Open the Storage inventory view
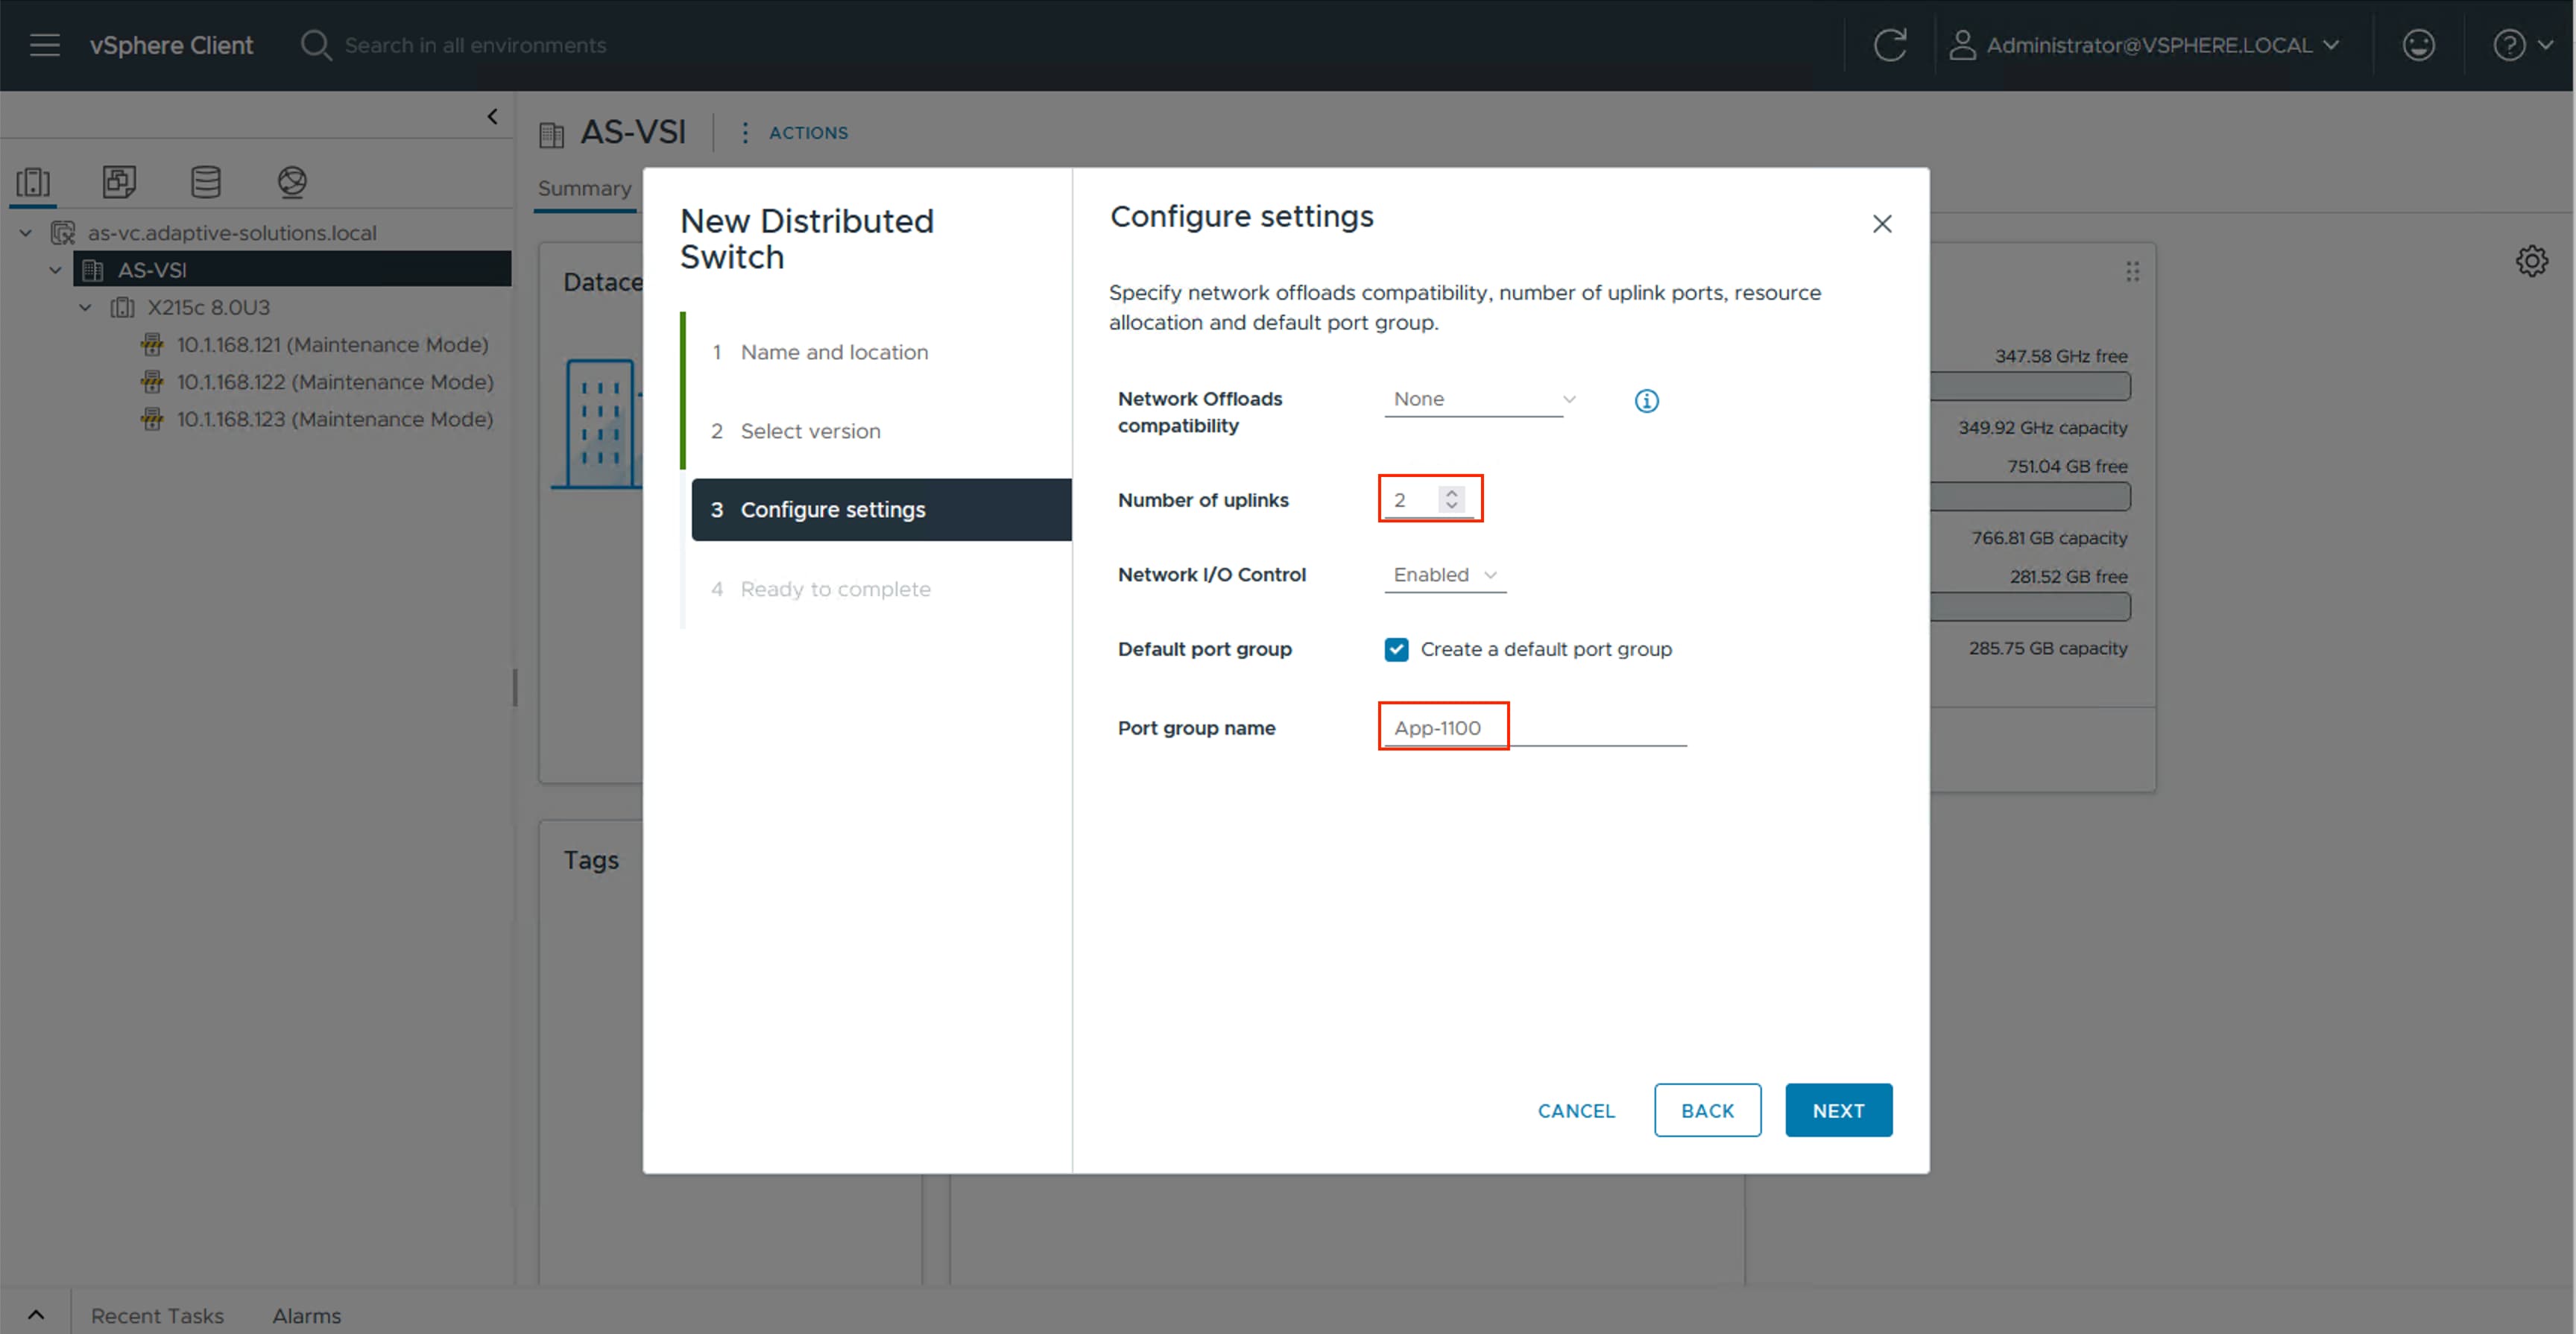 click(x=205, y=182)
